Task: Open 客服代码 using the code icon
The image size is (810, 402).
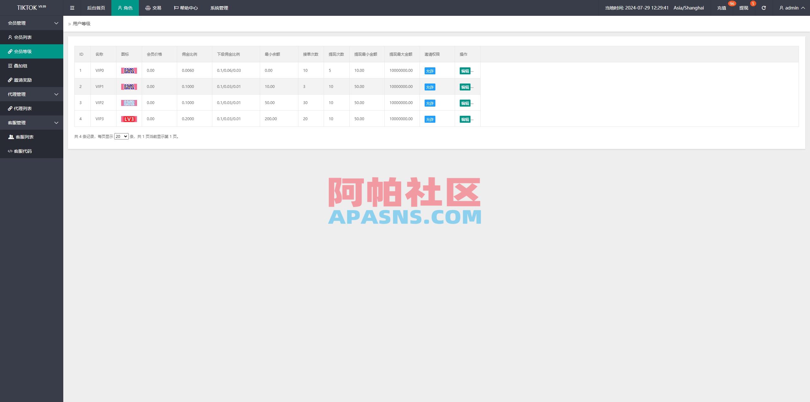Action: (10, 151)
